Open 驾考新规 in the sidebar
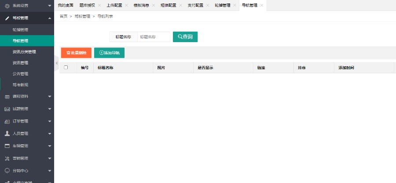Image resolution: width=396 pixels, height=183 pixels. [27, 85]
